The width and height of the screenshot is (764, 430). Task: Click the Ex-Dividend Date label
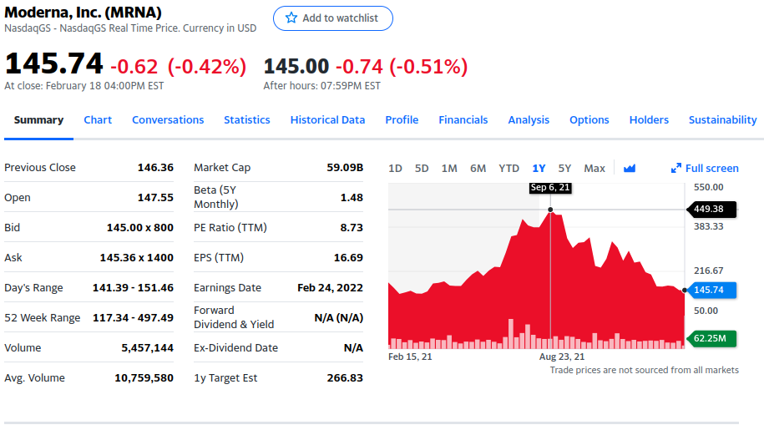click(235, 347)
